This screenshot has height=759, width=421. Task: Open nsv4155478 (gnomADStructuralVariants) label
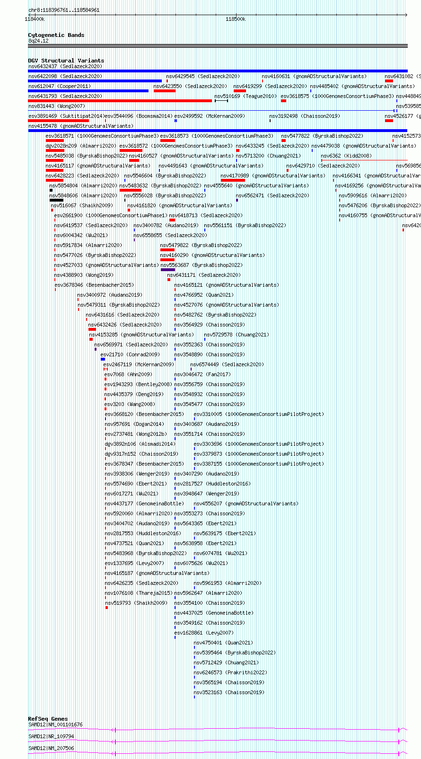tap(81, 126)
